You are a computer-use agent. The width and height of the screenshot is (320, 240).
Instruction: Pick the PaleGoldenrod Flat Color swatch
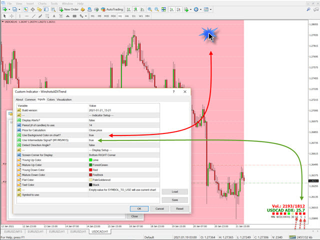(x=90, y=180)
